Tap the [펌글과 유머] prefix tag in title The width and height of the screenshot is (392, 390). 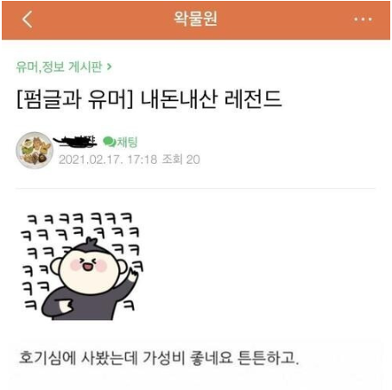click(75, 99)
